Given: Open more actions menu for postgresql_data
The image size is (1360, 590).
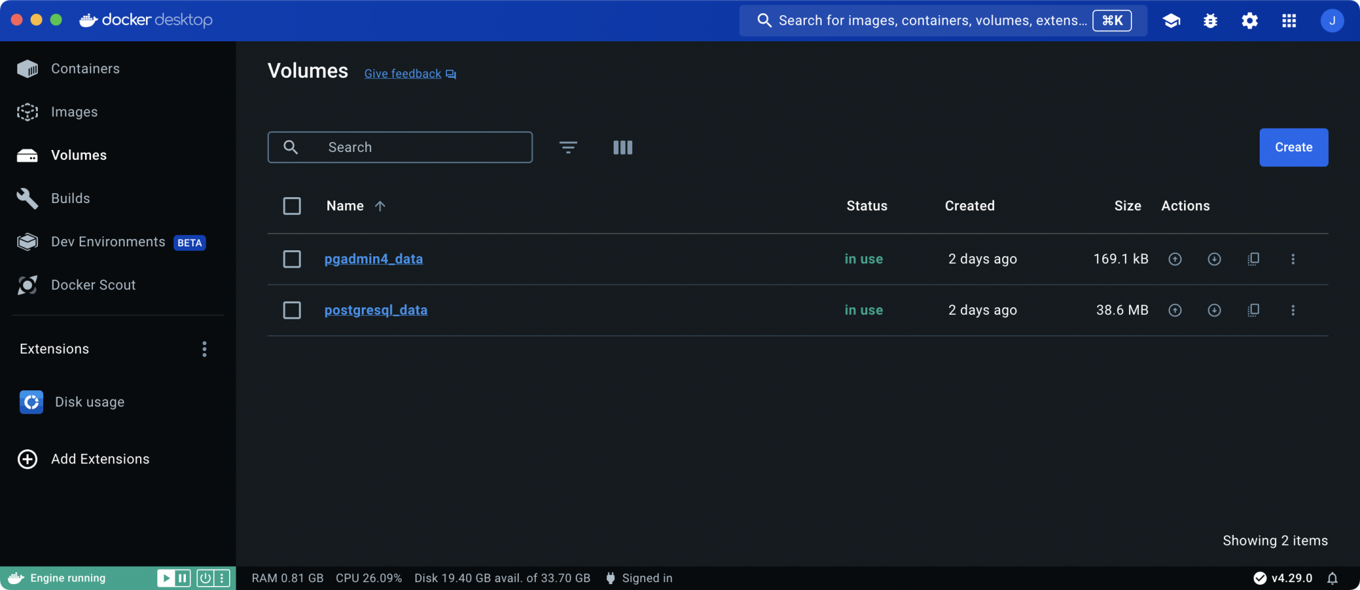Looking at the screenshot, I should coord(1293,310).
